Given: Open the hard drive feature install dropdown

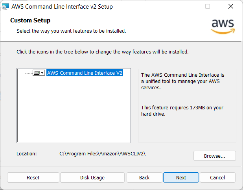Looking at the screenshot, I should pyautogui.click(x=39, y=73).
